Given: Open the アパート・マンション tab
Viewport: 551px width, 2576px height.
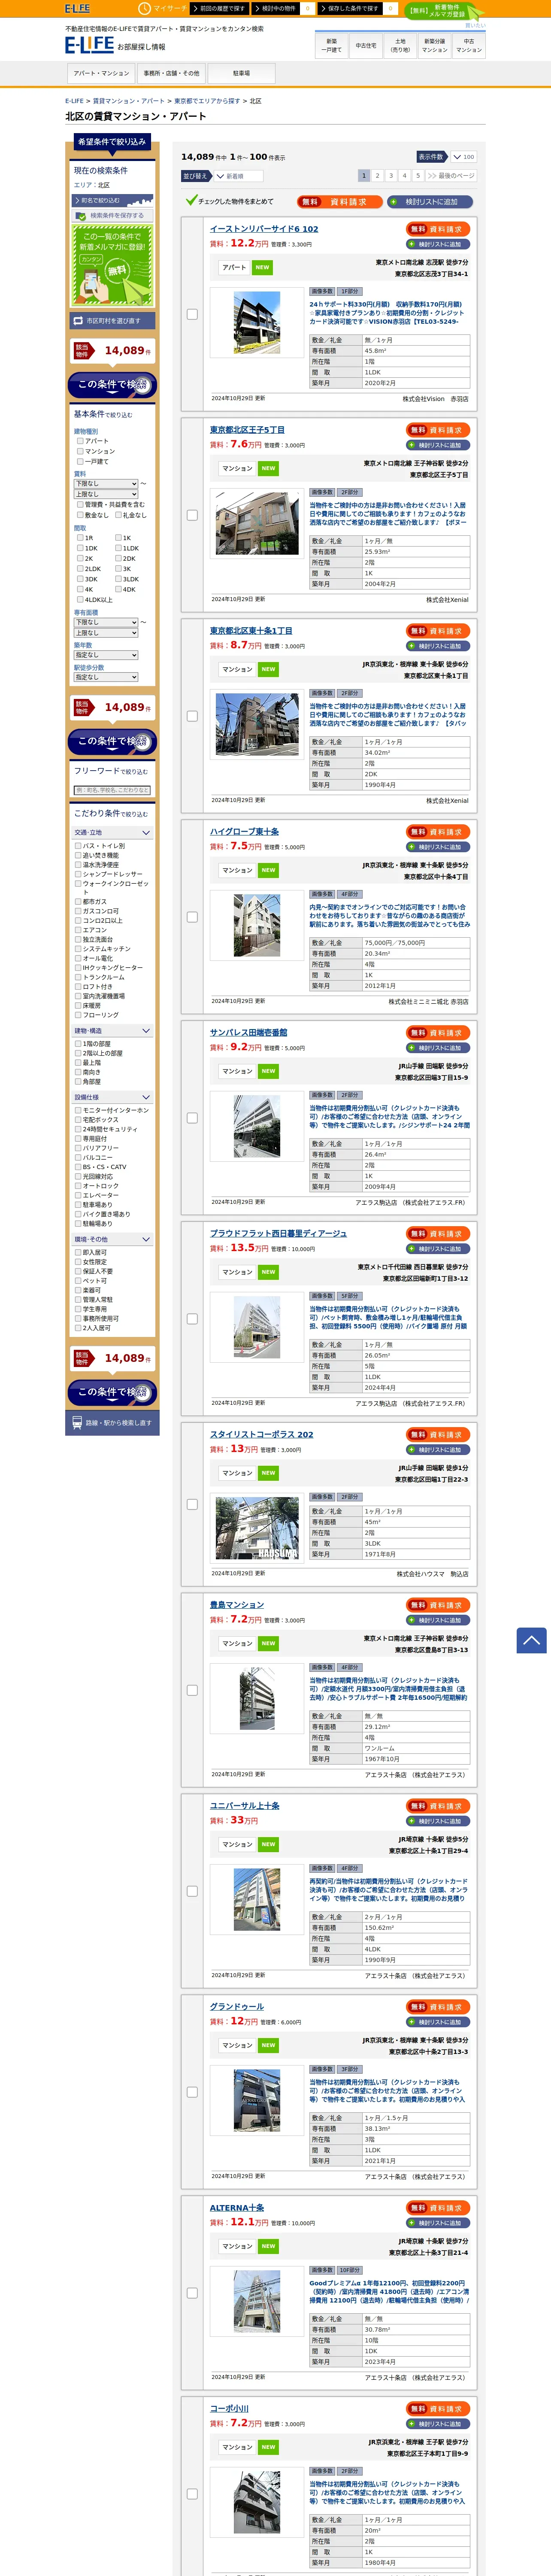Looking at the screenshot, I should (101, 73).
